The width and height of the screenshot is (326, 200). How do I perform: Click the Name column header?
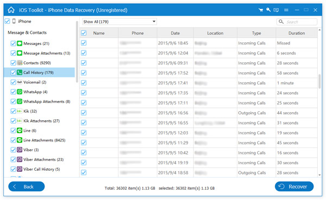point(99,33)
